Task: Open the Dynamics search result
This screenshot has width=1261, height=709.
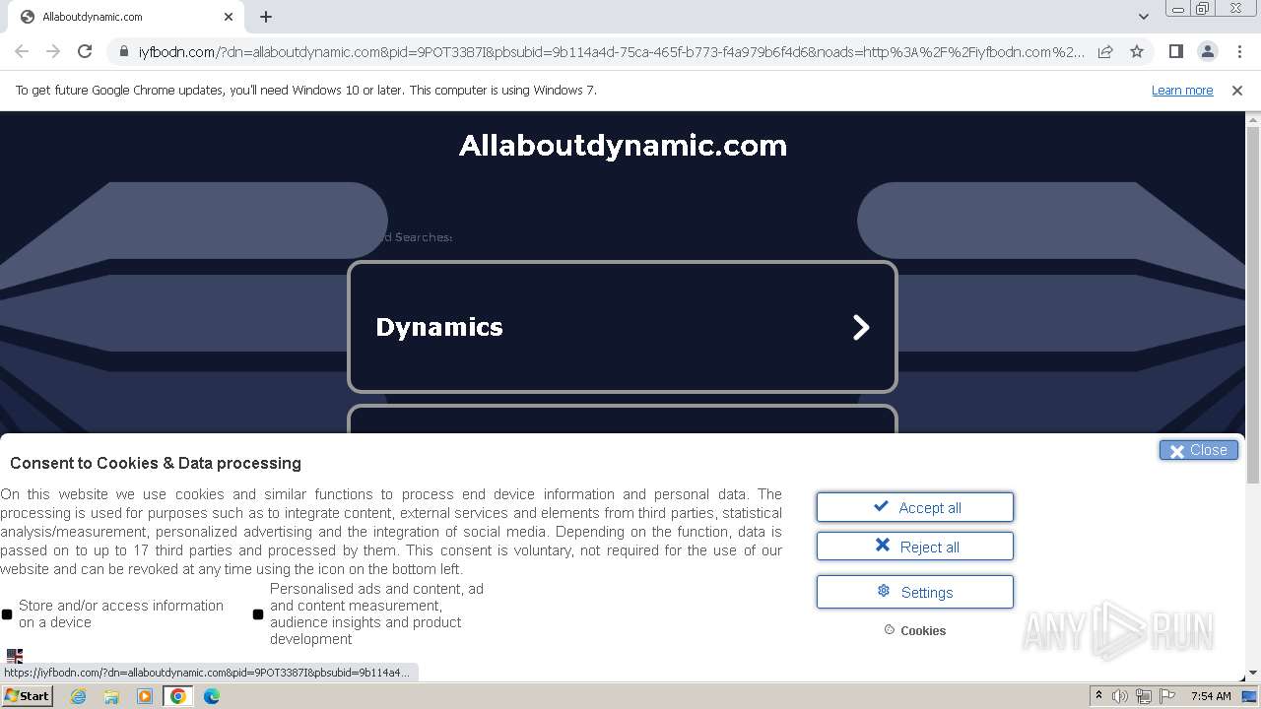Action: pos(623,327)
